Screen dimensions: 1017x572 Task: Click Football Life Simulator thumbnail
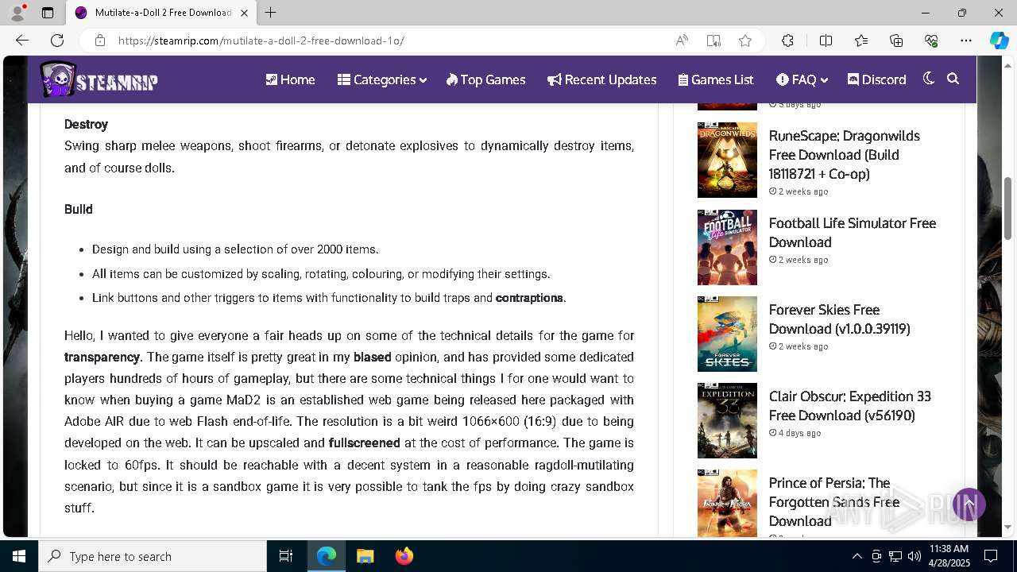pyautogui.click(x=727, y=247)
